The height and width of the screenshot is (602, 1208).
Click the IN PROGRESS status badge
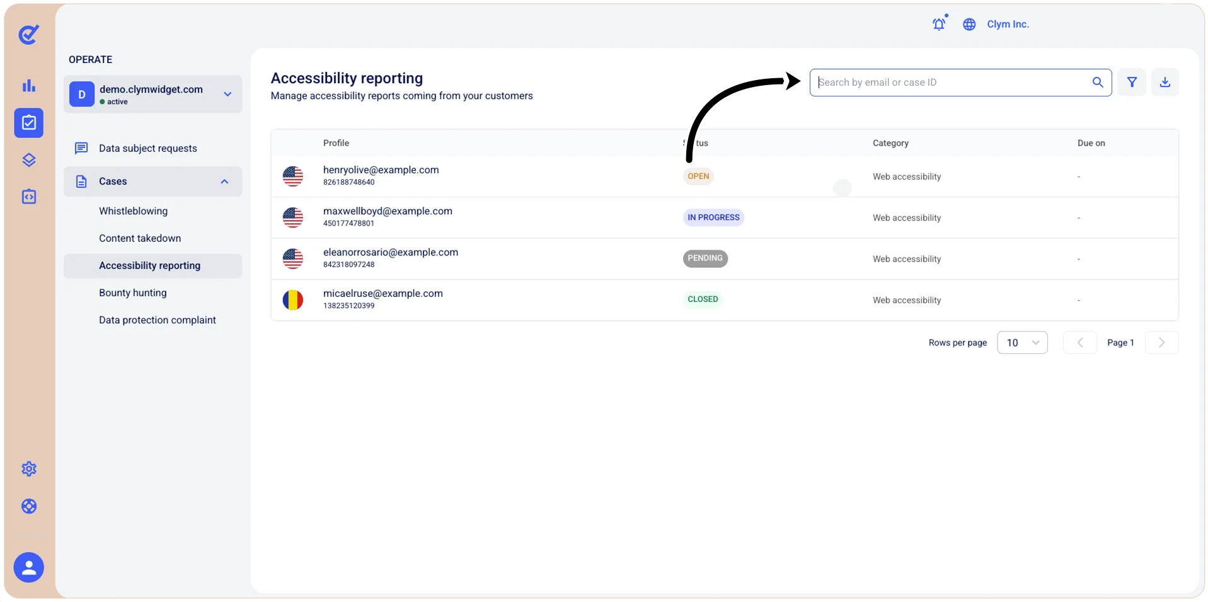tap(713, 217)
